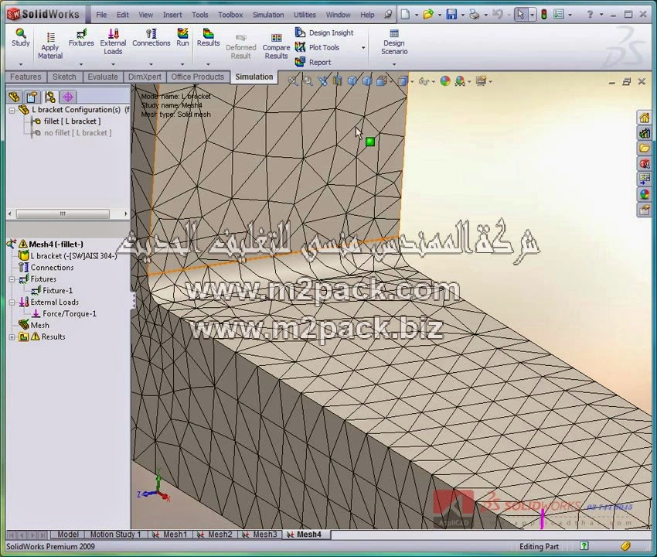Open the Fixtures tool

click(x=81, y=37)
